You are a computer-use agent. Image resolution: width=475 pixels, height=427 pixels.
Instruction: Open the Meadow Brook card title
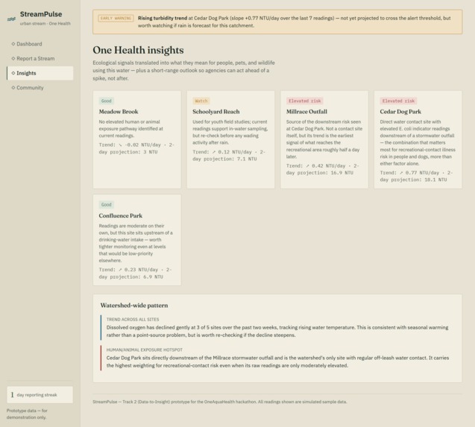[119, 112]
